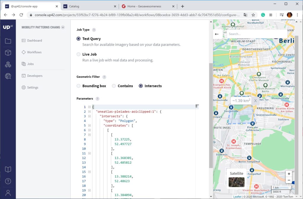
Task: Open Workflows in the project menu
Action: tap(34, 52)
